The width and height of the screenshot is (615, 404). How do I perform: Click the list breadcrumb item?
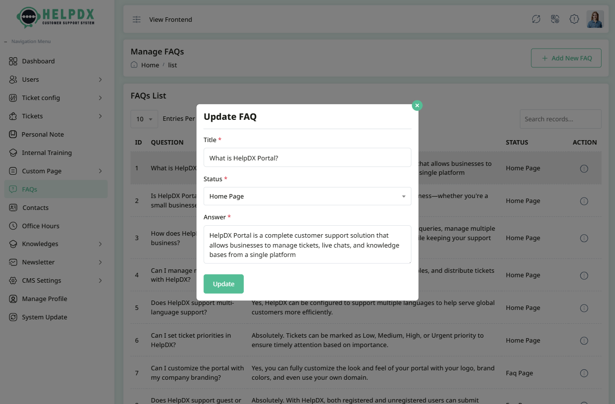(172, 65)
